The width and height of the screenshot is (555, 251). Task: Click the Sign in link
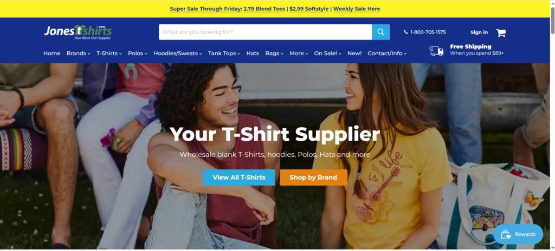[479, 32]
